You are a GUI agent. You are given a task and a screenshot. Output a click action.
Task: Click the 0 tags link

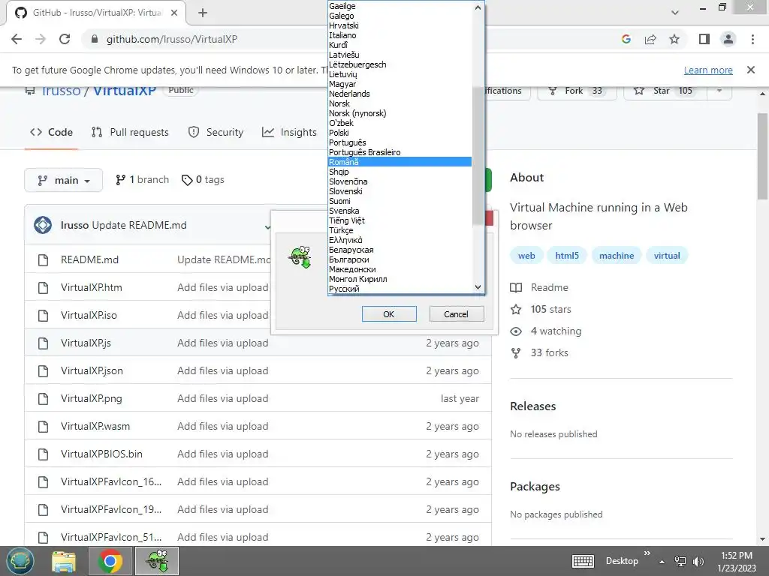(203, 180)
